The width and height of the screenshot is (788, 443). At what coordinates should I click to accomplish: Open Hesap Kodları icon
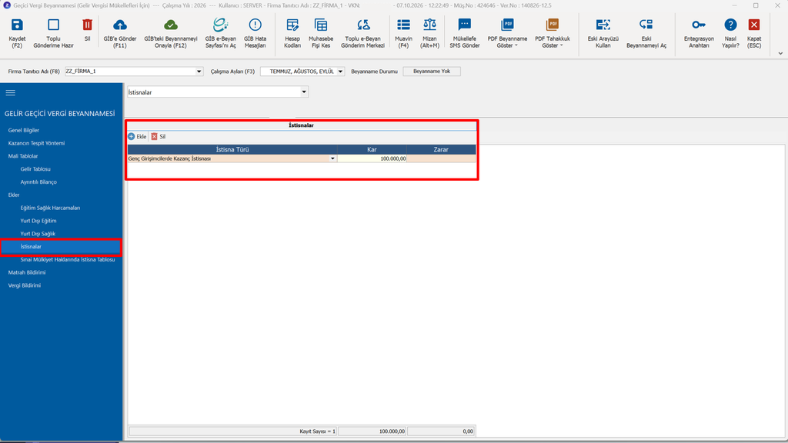click(x=292, y=25)
